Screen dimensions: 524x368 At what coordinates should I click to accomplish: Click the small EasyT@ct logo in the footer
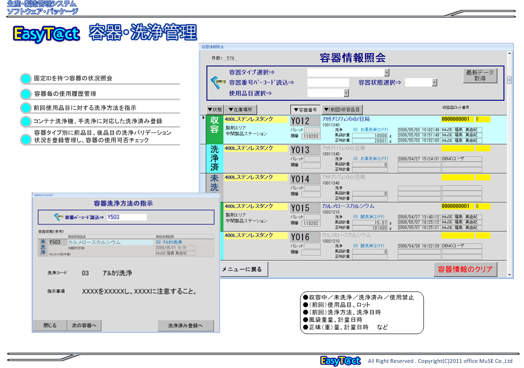pos(340,361)
